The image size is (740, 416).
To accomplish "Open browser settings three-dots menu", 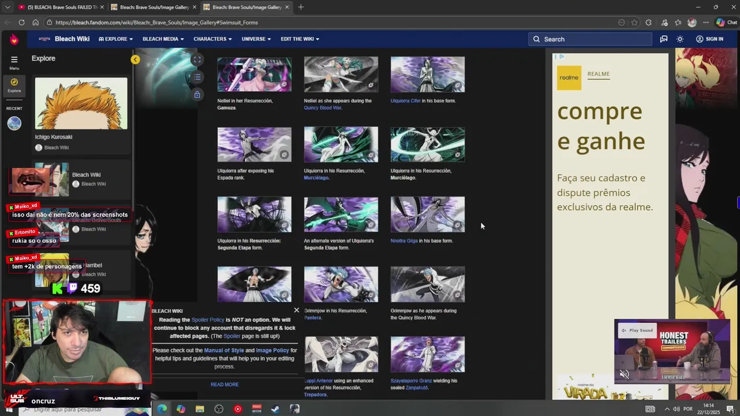I will point(706,23).
